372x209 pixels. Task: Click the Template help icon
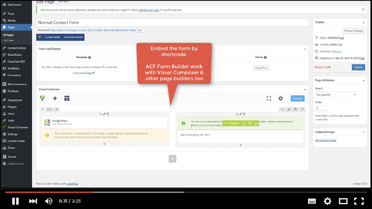[x=90, y=57]
